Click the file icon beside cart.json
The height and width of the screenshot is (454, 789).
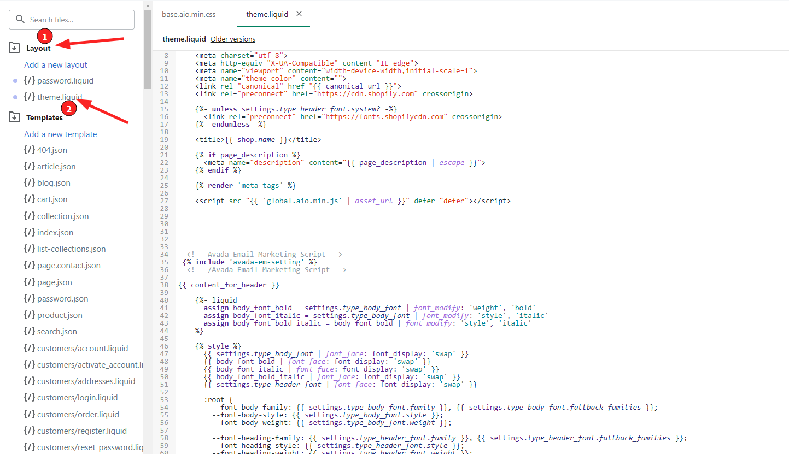click(30, 199)
